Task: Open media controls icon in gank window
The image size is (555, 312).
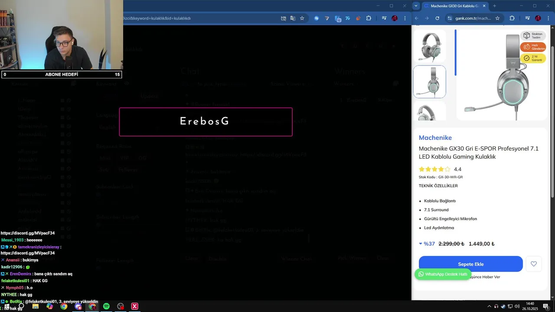Action: click(527, 18)
